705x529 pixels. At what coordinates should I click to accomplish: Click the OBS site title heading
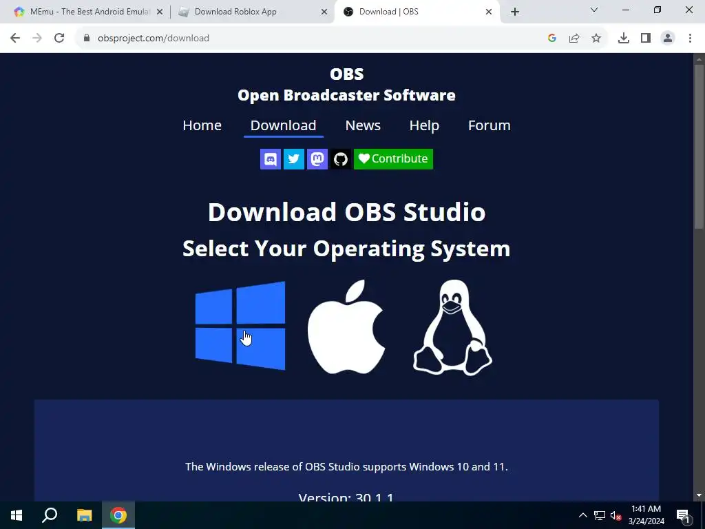[346, 85]
